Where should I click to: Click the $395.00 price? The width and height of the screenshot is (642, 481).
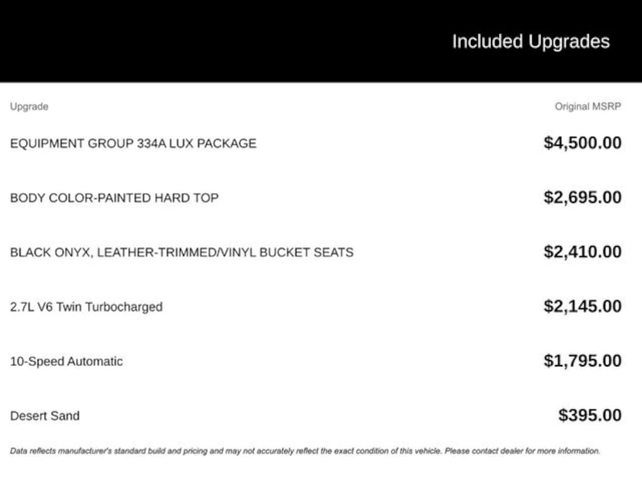[590, 415]
